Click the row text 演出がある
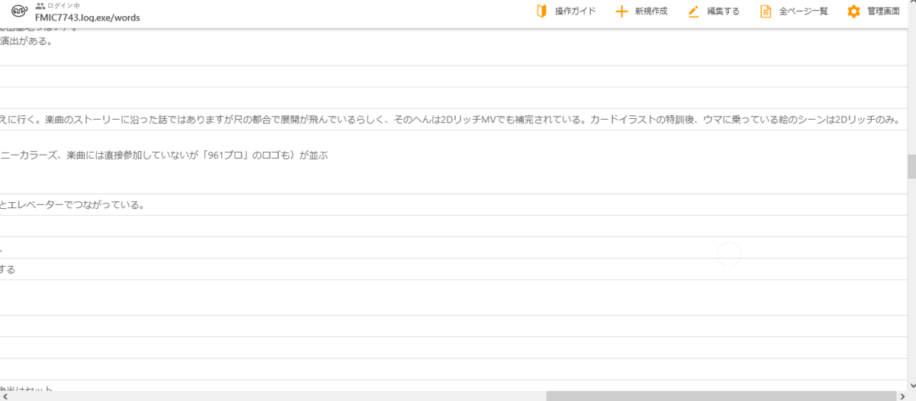 click(x=26, y=41)
